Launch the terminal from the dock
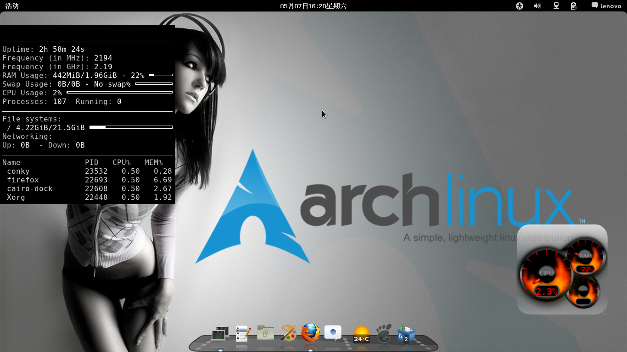627x352 pixels. [220, 334]
